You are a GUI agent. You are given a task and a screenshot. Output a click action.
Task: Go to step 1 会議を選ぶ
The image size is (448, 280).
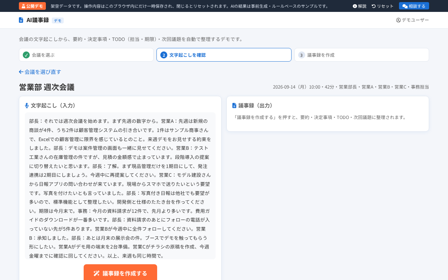tap(86, 55)
